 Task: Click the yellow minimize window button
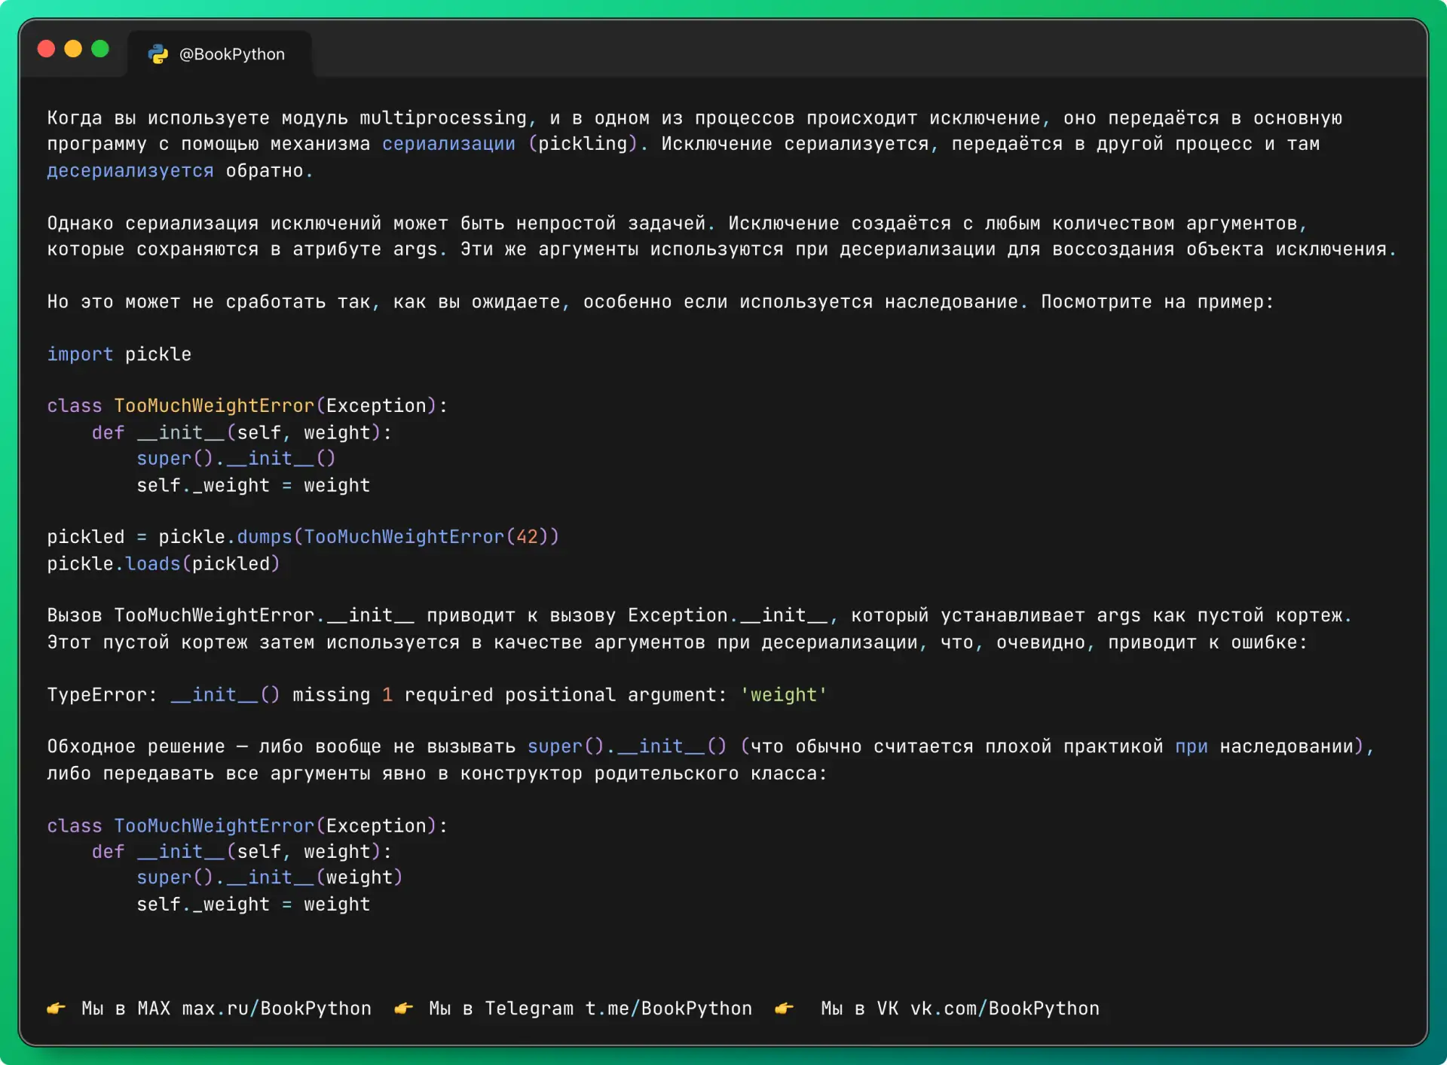73,49
